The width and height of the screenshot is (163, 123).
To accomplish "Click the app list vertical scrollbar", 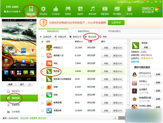I will pyautogui.click(x=129, y=93).
